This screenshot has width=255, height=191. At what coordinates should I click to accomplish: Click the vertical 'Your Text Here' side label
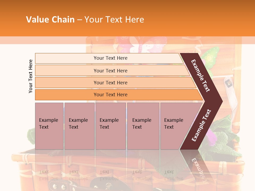pos(31,76)
